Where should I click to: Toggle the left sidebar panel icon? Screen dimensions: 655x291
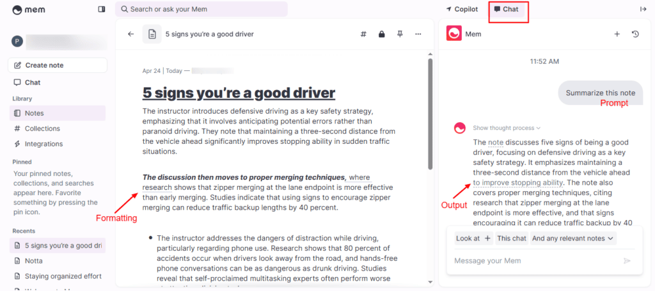coord(102,10)
